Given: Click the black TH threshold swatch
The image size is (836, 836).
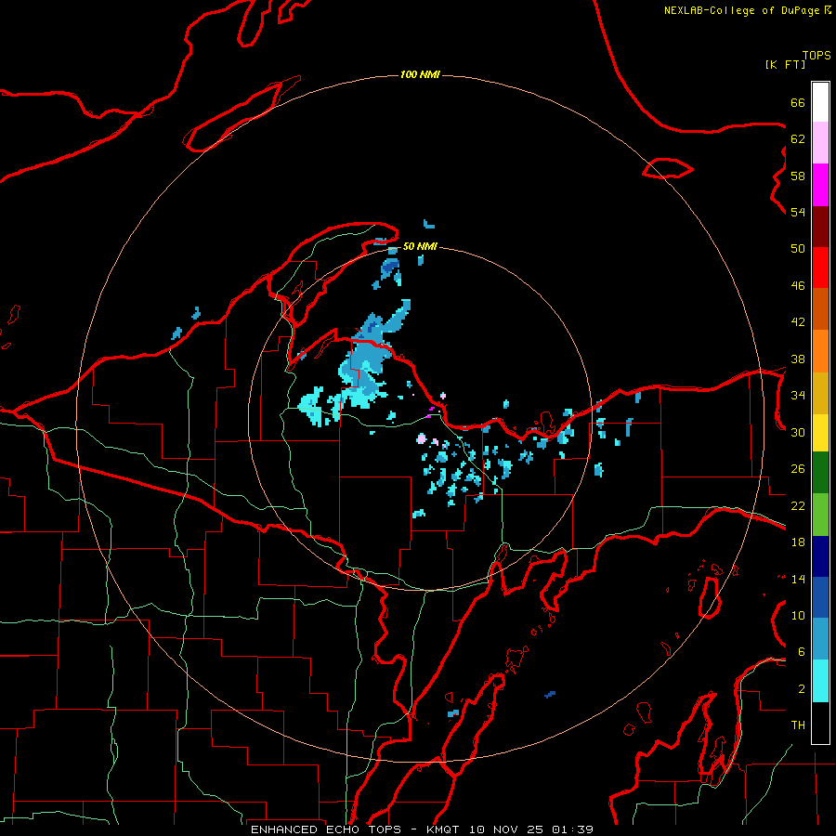Looking at the screenshot, I should [x=820, y=723].
